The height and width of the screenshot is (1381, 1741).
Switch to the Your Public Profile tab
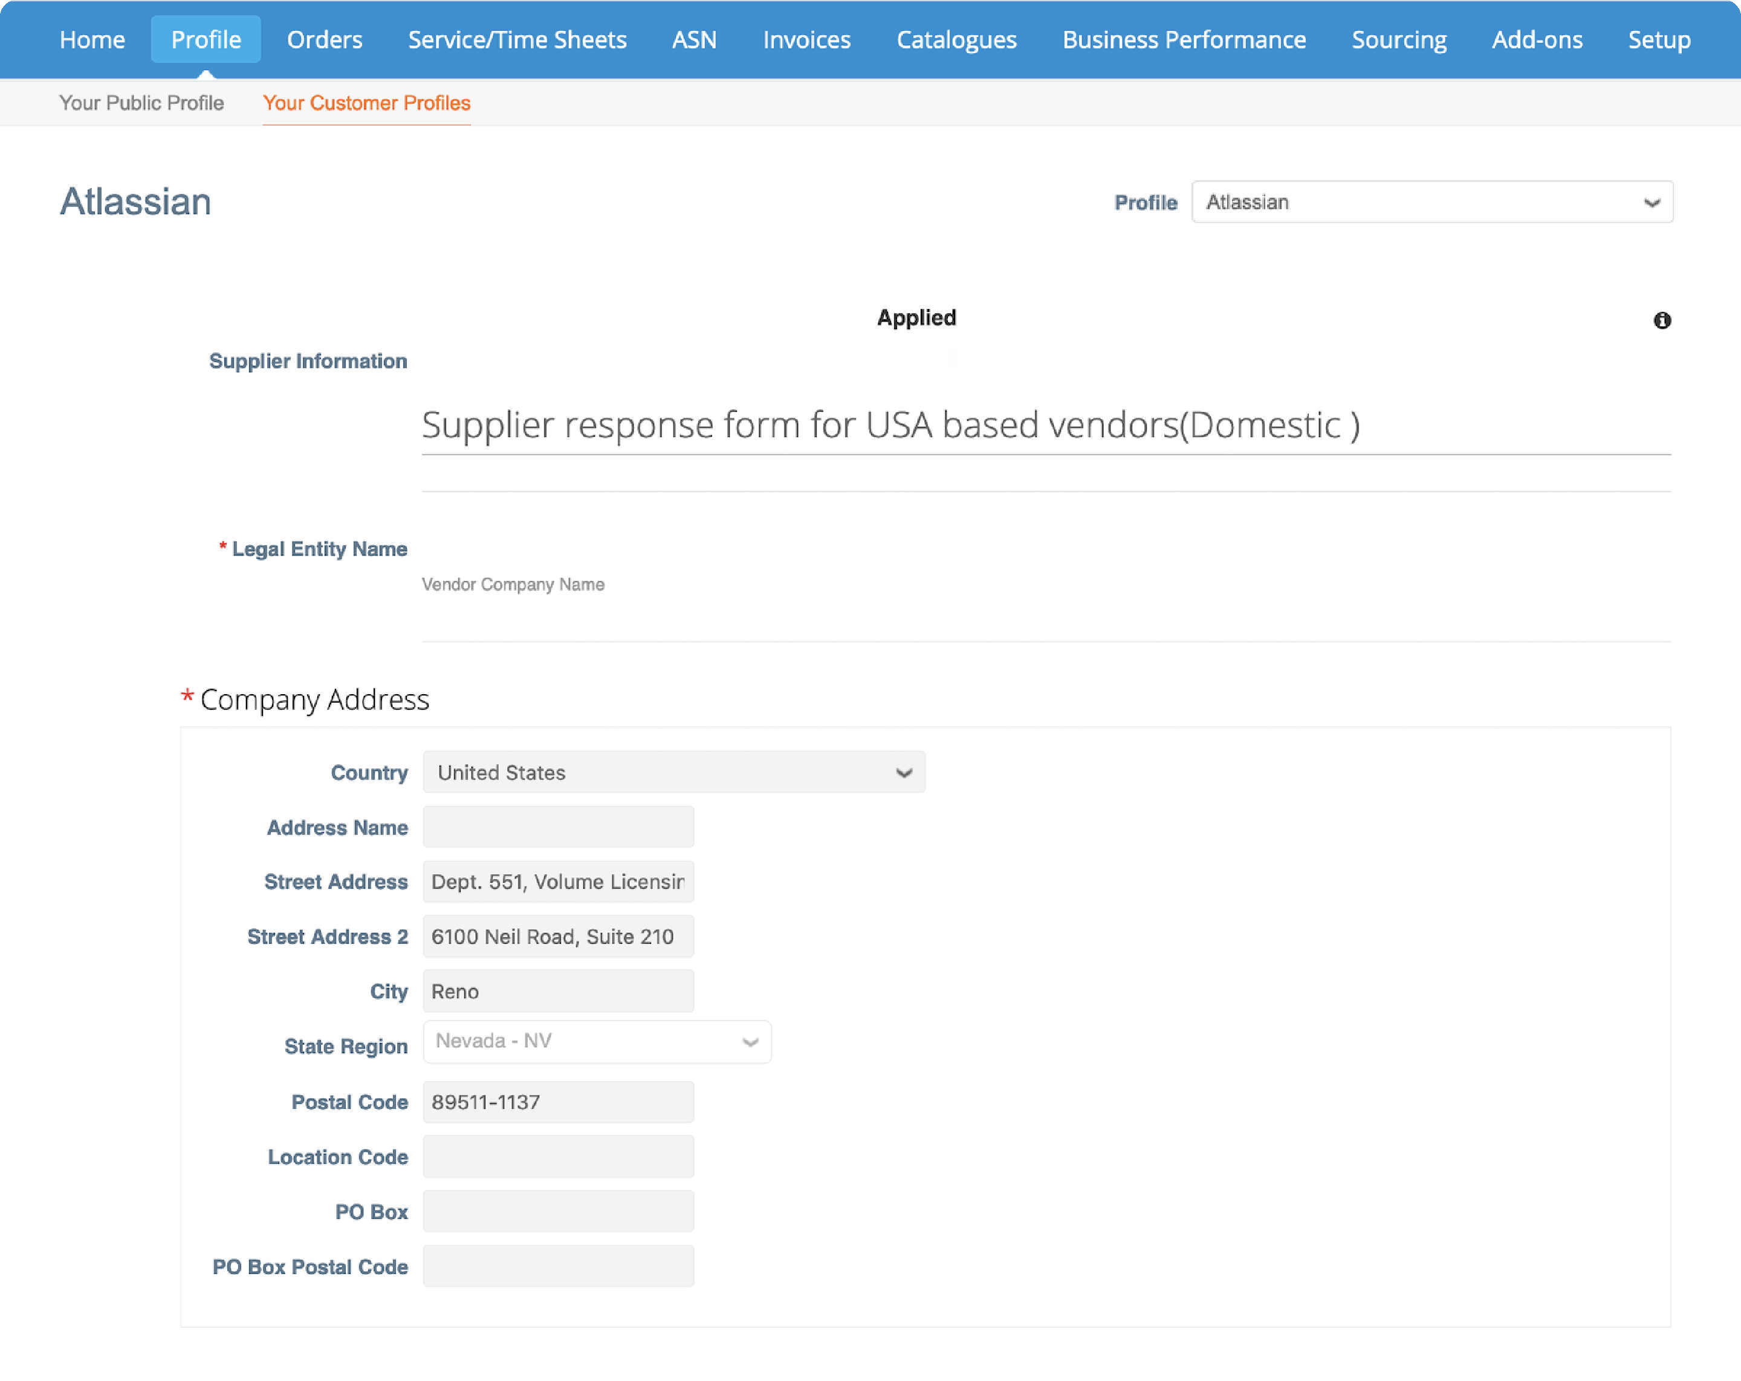(x=141, y=103)
